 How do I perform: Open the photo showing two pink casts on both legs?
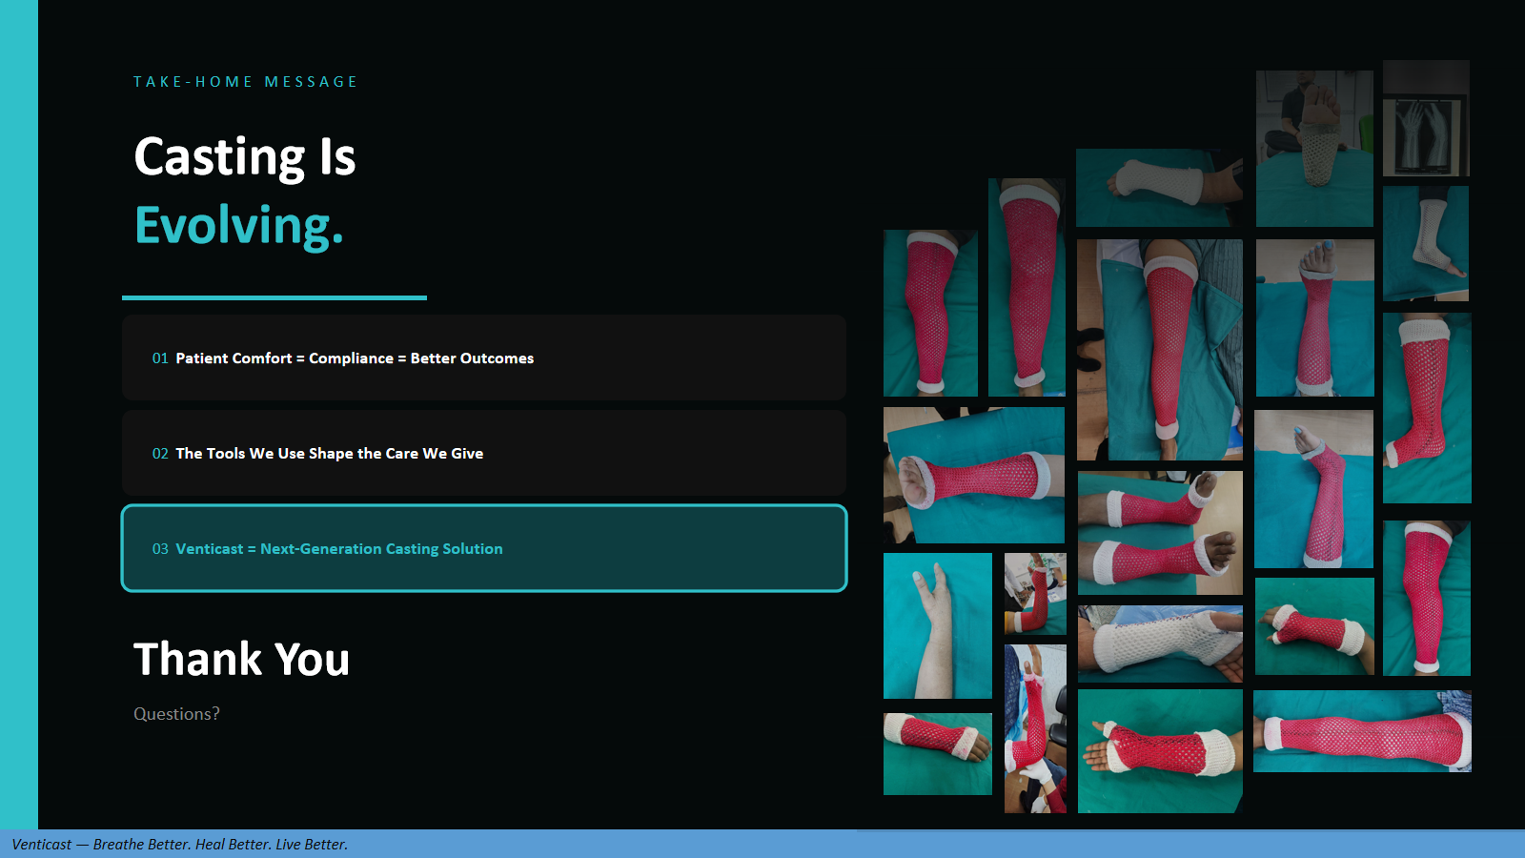[1160, 533]
